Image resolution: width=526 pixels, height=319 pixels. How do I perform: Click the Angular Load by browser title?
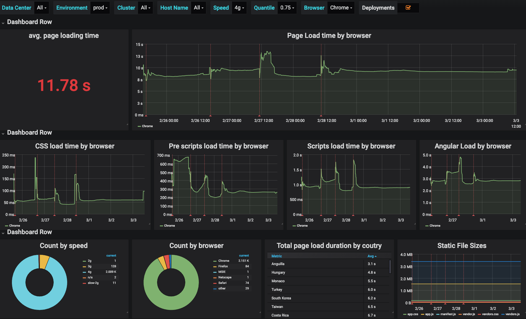tap(473, 146)
